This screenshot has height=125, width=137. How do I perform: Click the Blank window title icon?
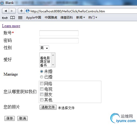tap(2, 3)
